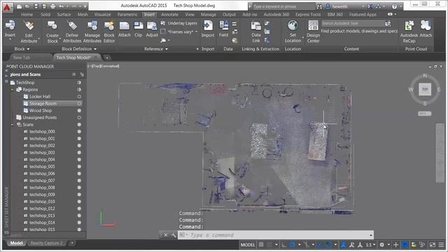Open the Set Location dropdown arrow
This screenshot has width=448, height=252.
303,38
